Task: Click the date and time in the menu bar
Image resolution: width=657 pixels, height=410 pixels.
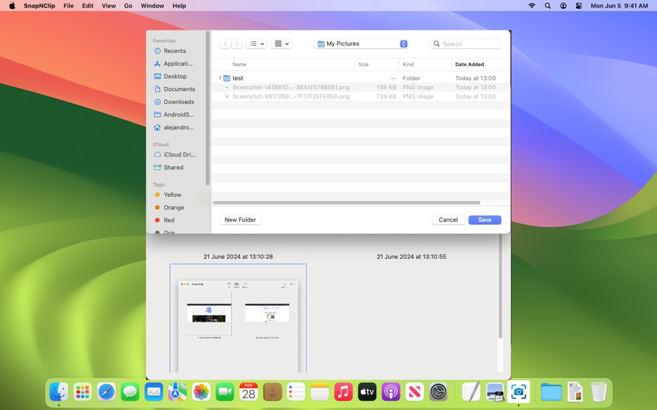Action: [619, 6]
